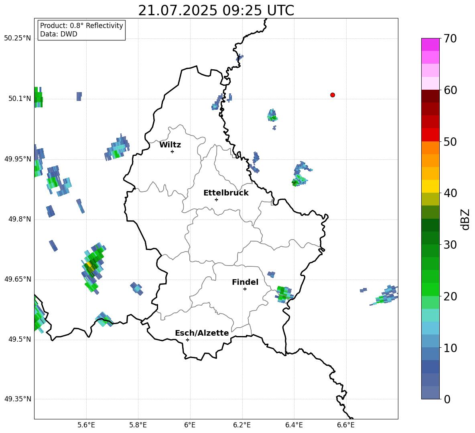Click the 6.6°E longitude label
Image resolution: width=475 pixels, height=433 pixels.
[346, 425]
